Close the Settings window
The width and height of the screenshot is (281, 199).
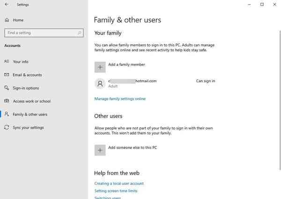click(x=274, y=5)
